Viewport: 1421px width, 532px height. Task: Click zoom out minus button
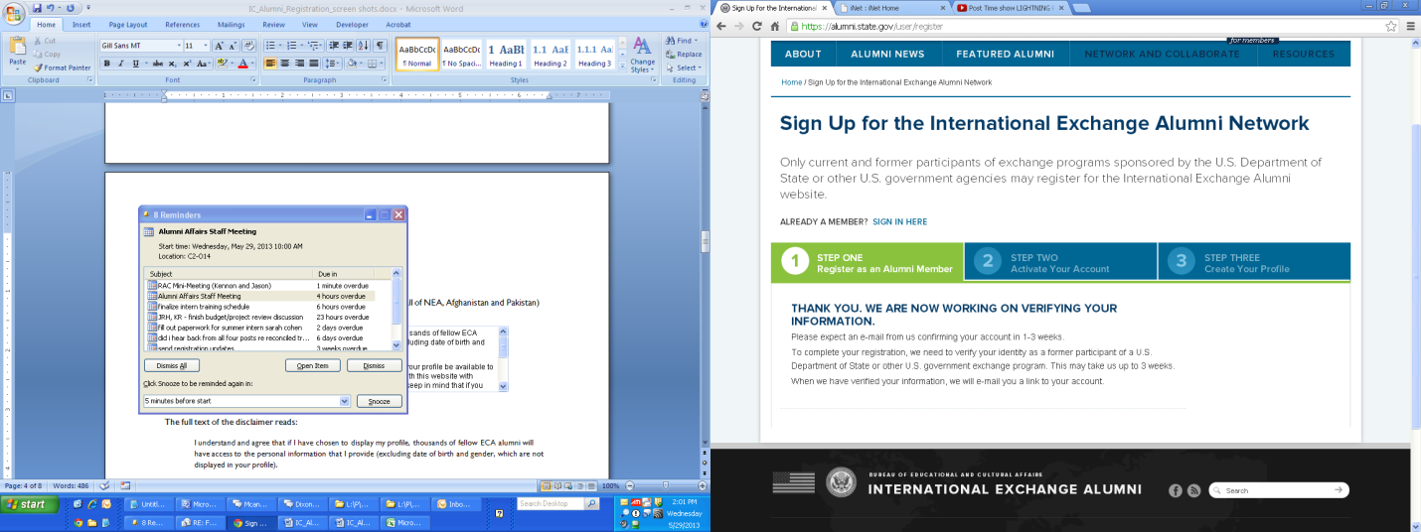pyautogui.click(x=629, y=485)
